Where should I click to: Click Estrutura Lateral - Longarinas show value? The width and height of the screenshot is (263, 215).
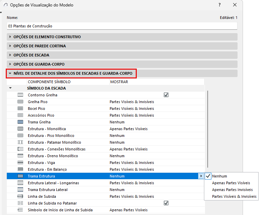pos(132,183)
